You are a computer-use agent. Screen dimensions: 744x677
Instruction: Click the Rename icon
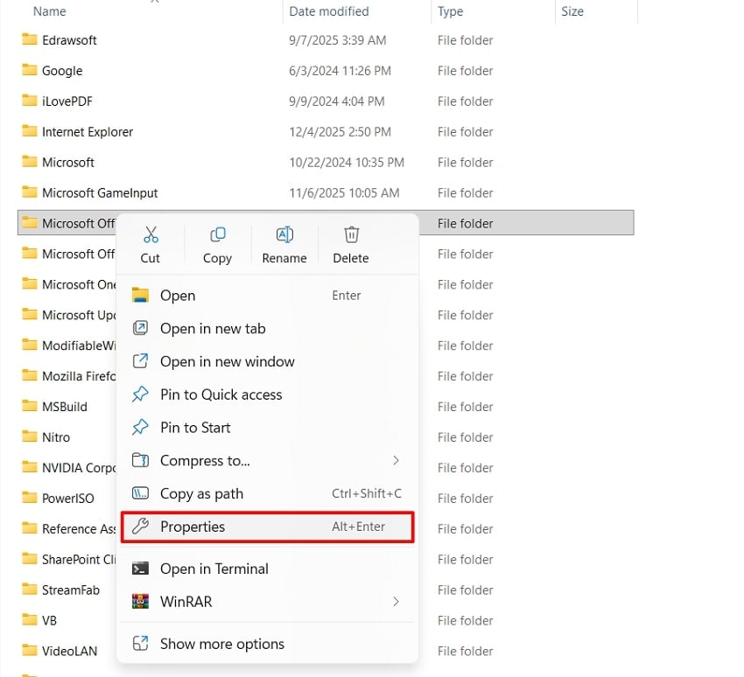[x=284, y=243]
